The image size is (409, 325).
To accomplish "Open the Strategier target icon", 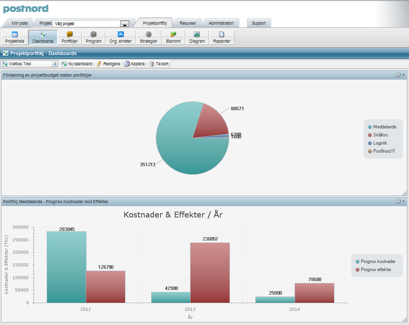I will click(x=148, y=37).
